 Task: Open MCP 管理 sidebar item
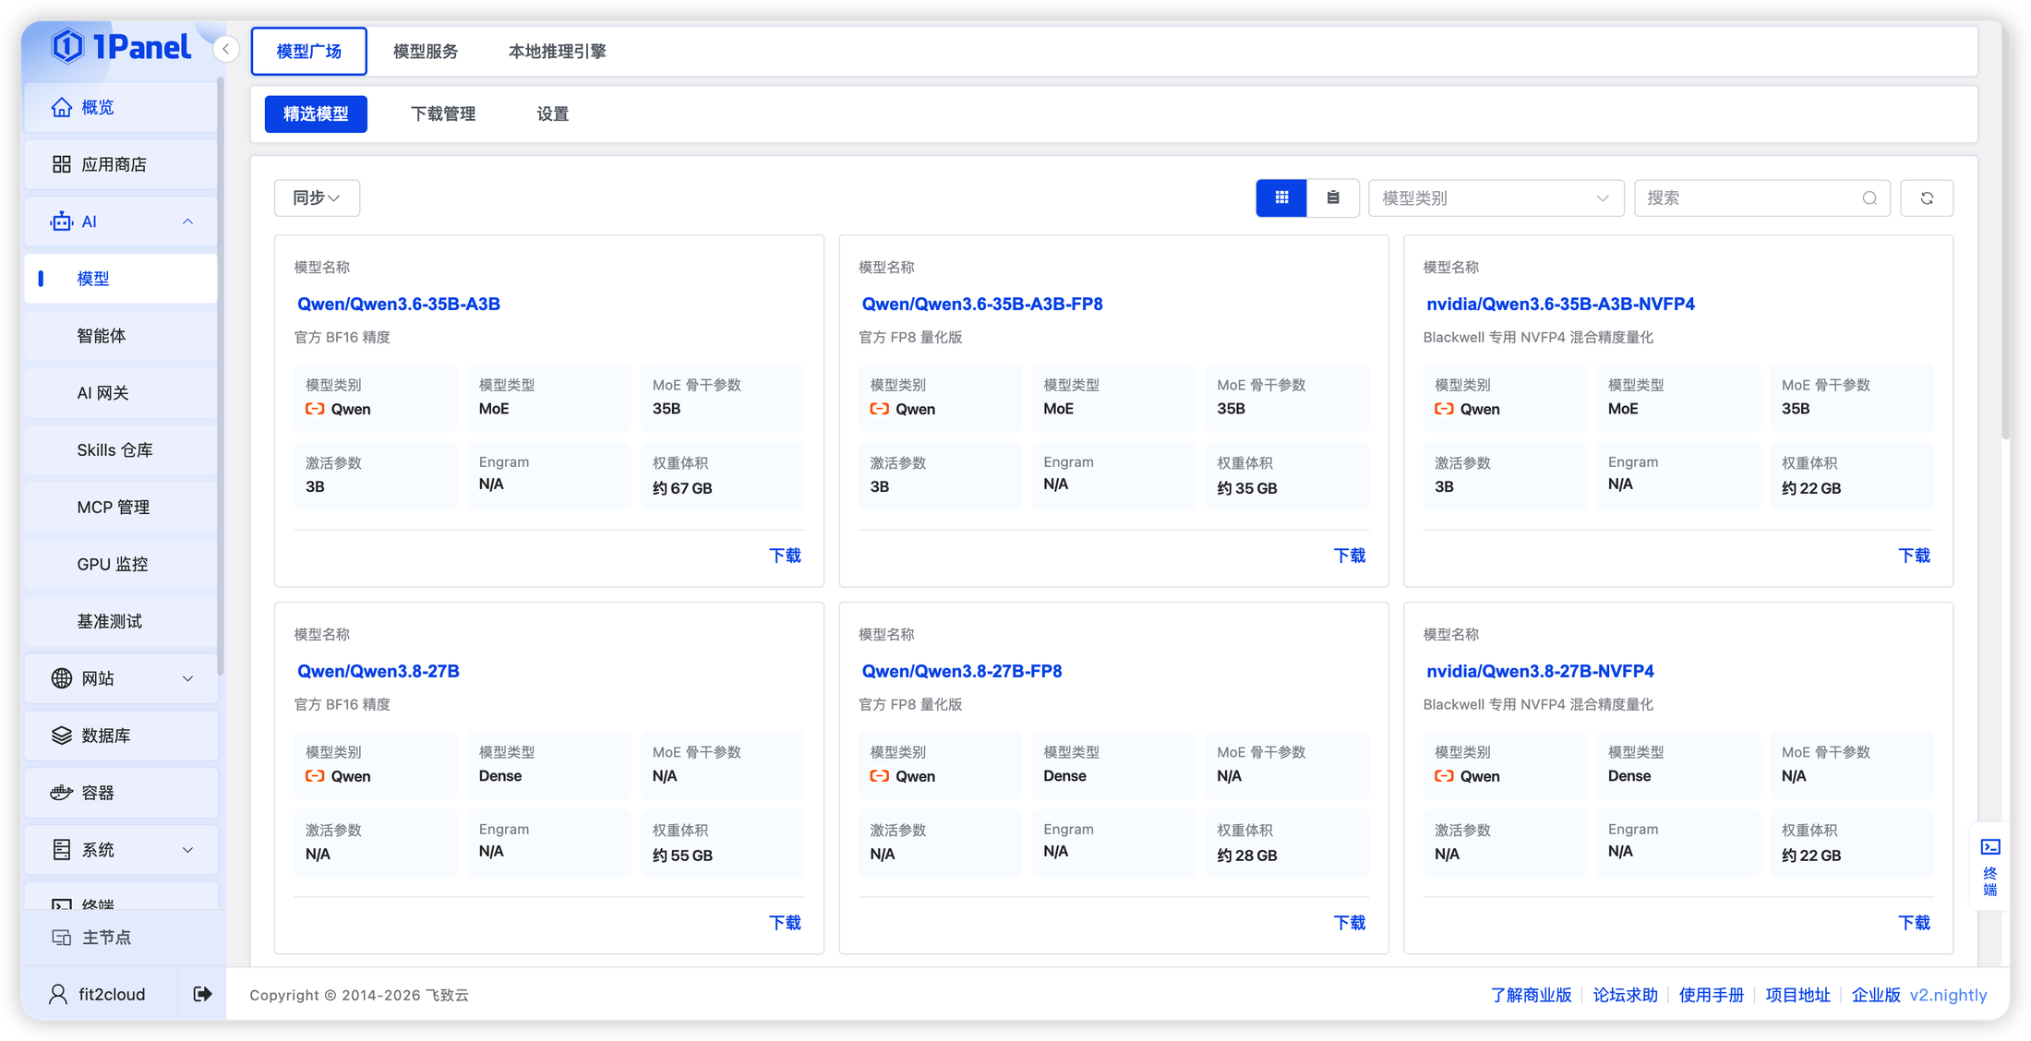tap(120, 507)
